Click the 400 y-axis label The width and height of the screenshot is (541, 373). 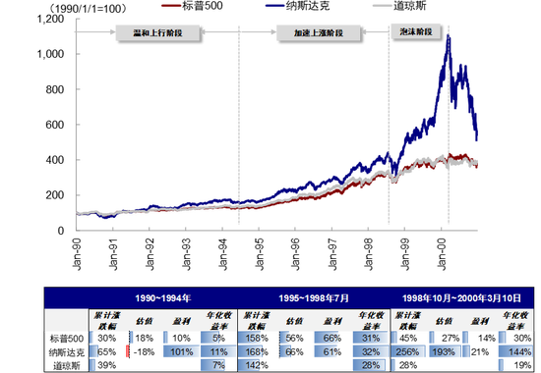55,160
